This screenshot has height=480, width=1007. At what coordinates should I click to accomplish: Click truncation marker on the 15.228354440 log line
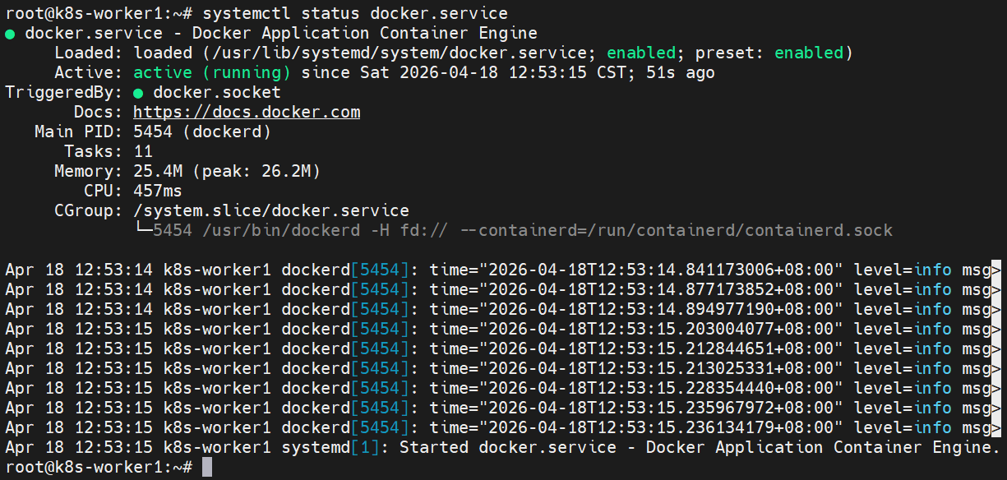[995, 388]
